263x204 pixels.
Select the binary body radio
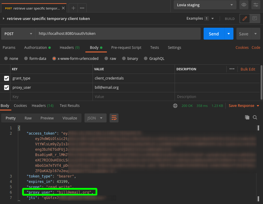pyautogui.click(x=124, y=58)
